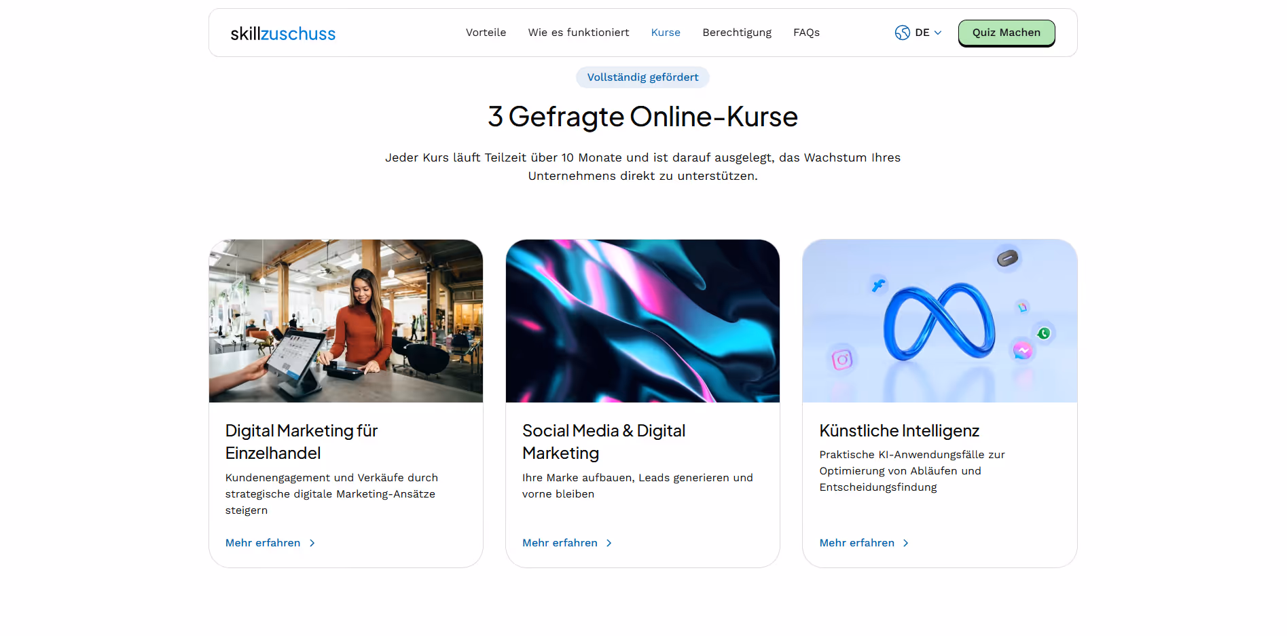Click the Quiz Machen button
The image size is (1287, 636).
[1007, 33]
